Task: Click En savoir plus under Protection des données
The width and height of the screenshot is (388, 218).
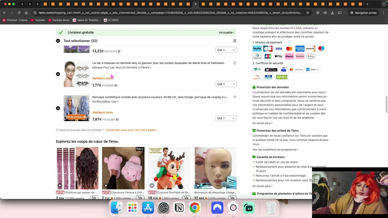Action: coord(263,123)
